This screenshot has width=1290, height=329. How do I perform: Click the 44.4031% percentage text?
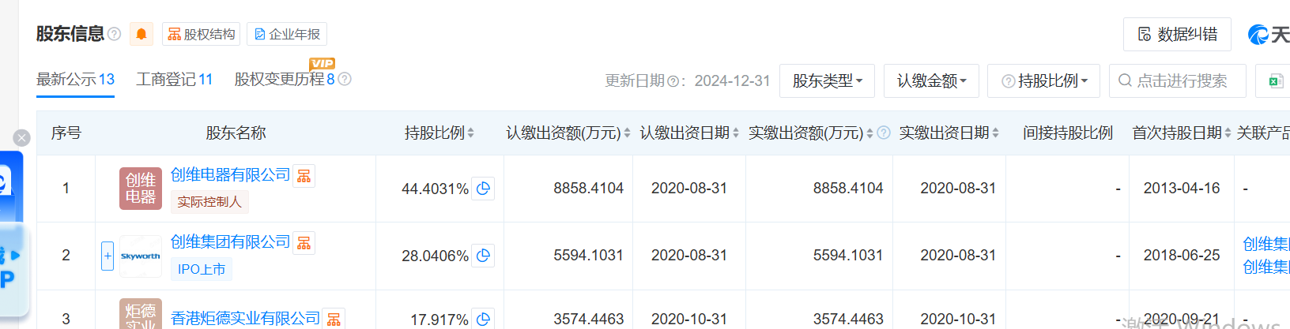(435, 189)
